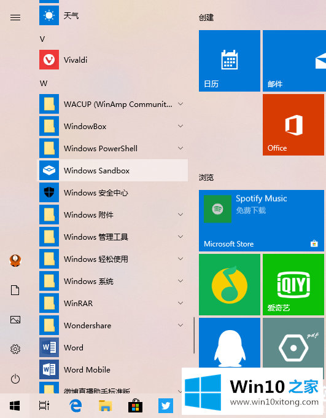Open the Documents icon in Start sidebar
326x418 pixels.
(15, 290)
